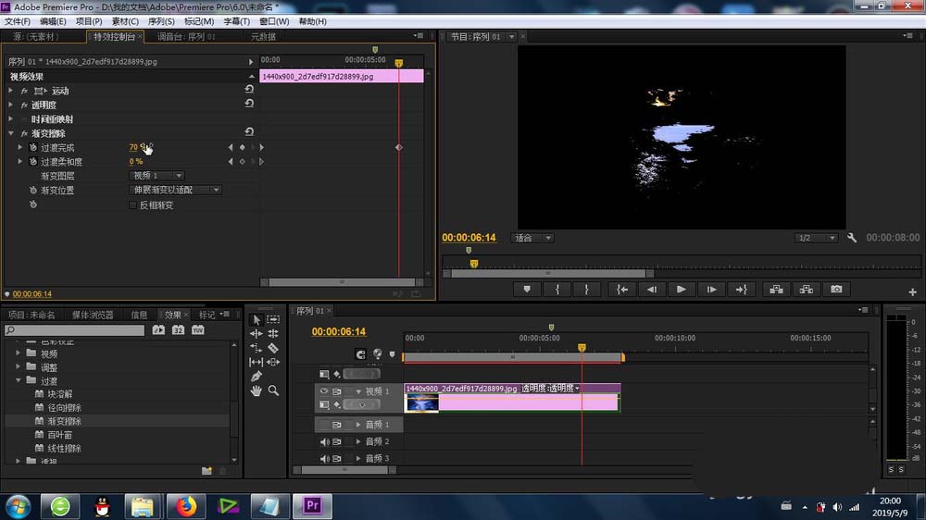Open the button editor plus icon
Screen dimensions: 926x520
(x=912, y=292)
